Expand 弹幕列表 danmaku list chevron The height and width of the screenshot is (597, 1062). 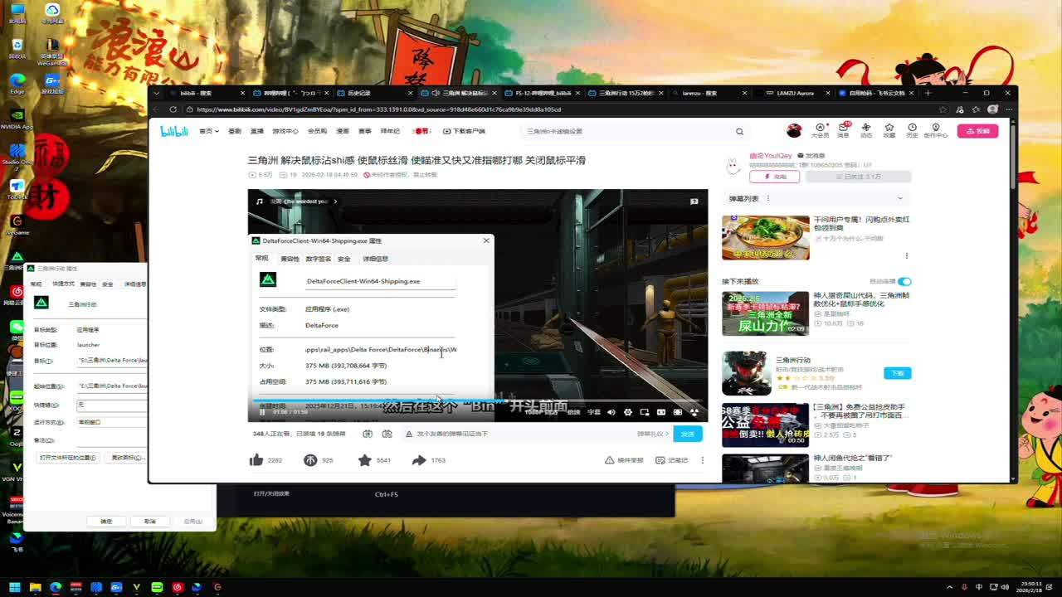899,198
